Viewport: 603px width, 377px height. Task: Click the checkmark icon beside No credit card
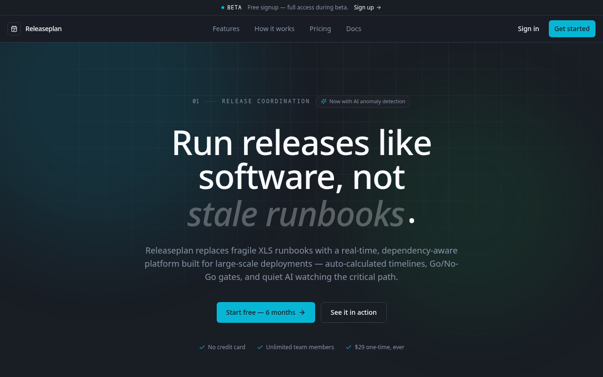(x=202, y=347)
